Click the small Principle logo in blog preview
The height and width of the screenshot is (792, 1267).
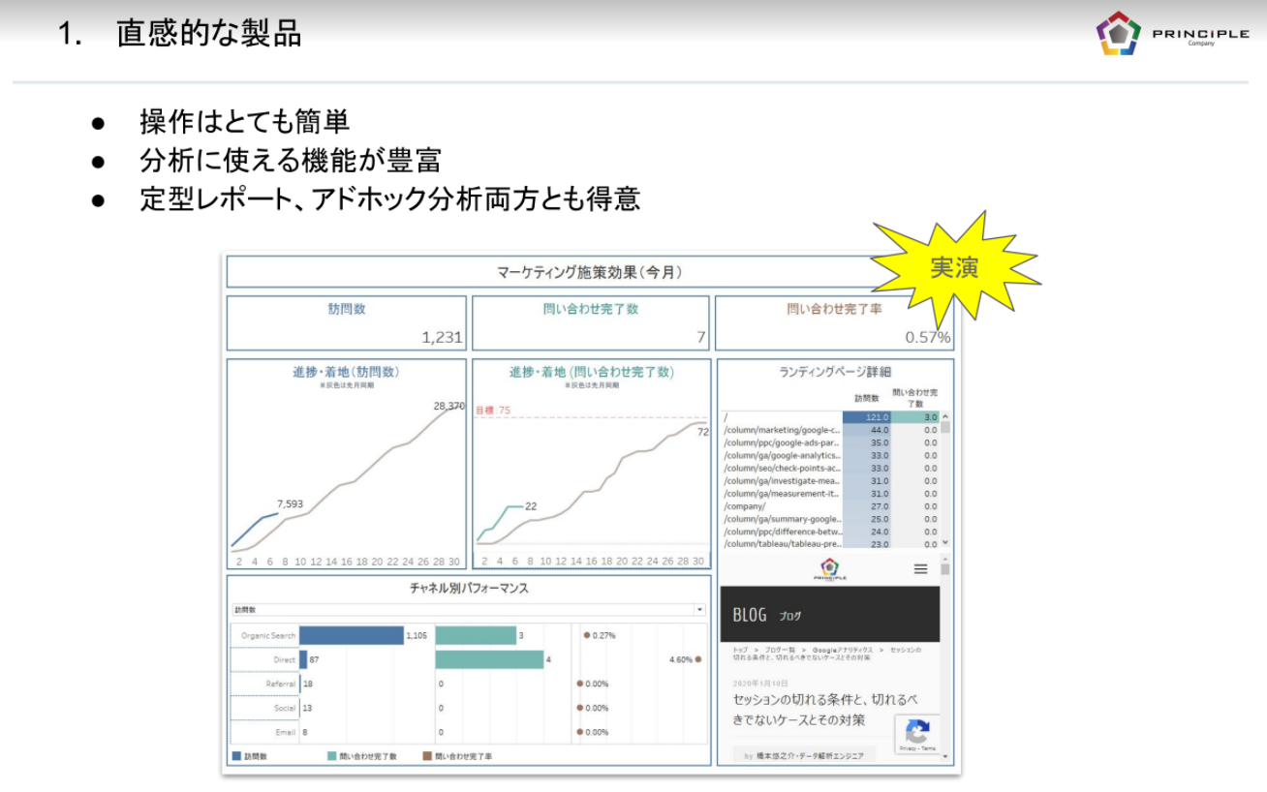829,568
